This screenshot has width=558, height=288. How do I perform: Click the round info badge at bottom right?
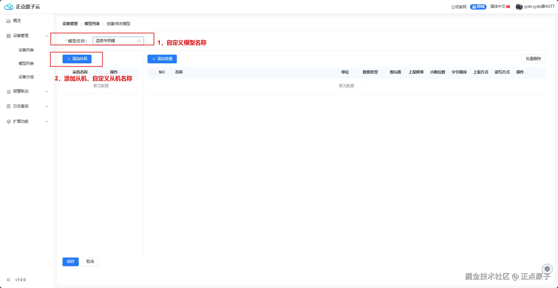coord(547,269)
